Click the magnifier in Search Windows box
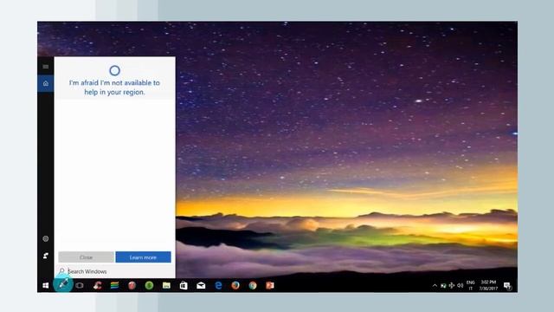 [x=62, y=271]
